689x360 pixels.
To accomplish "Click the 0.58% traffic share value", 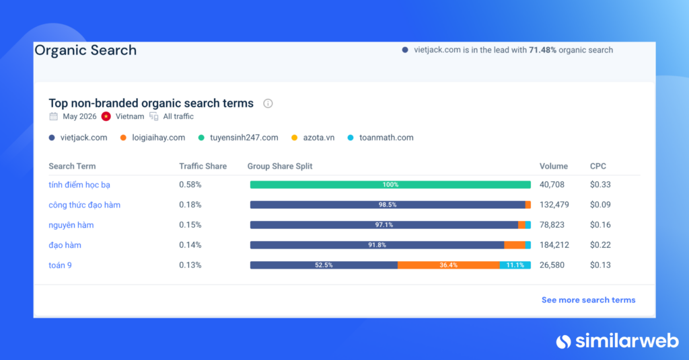I will point(190,185).
